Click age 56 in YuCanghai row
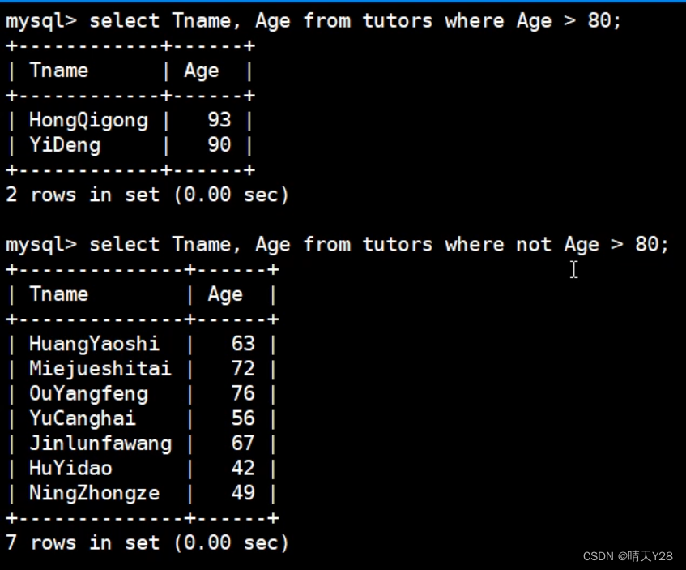 (x=243, y=418)
